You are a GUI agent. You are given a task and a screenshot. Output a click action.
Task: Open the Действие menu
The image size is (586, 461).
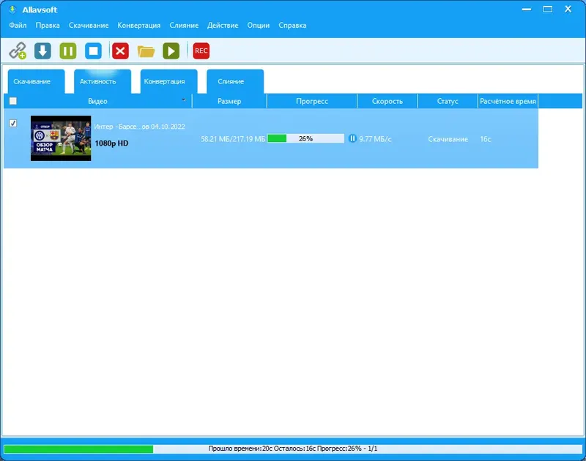click(x=223, y=26)
